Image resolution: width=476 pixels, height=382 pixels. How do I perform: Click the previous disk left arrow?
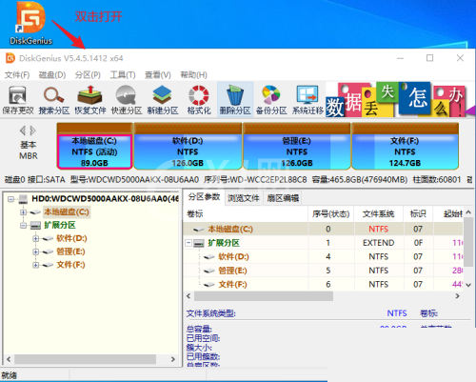(23, 131)
